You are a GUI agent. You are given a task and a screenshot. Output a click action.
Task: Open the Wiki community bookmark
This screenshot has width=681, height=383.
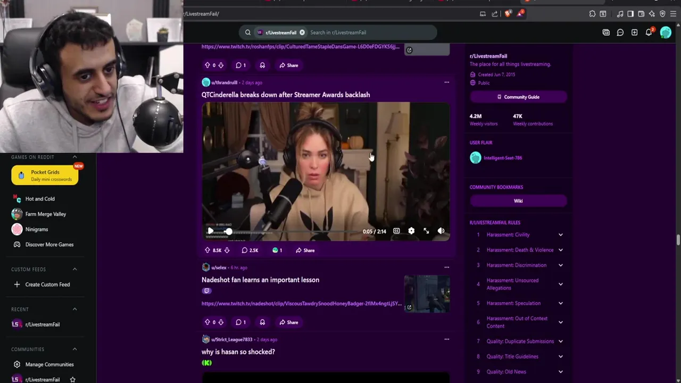[x=518, y=201]
